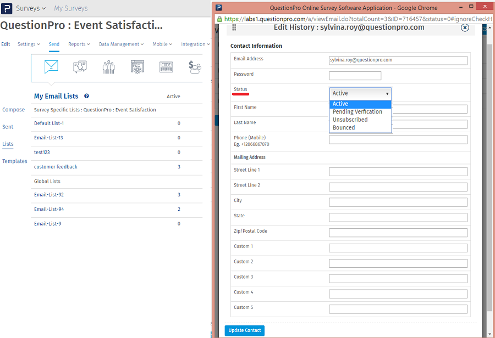
Task: Click the QuestionPro logo in top bar
Action: coord(6,8)
